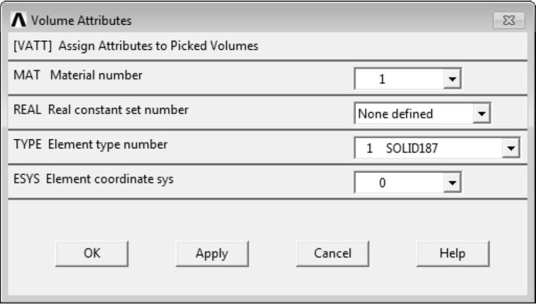Viewport: 536px width, 304px height.
Task: Expand the TYPE element type dropdown arrow
Action: point(510,148)
